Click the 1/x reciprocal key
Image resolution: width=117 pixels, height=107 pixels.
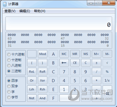click(107, 80)
